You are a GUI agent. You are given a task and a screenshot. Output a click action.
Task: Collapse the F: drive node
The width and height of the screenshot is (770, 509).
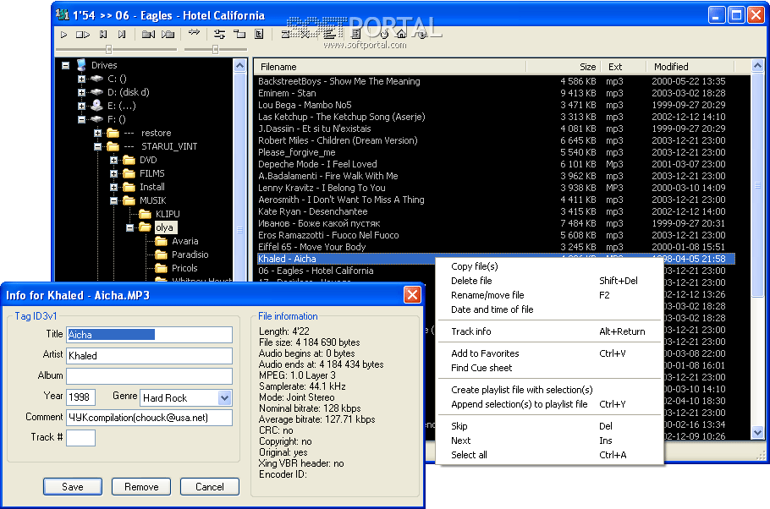click(81, 119)
